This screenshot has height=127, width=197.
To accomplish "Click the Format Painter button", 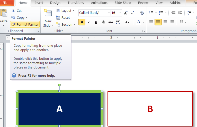I will coord(25,24).
